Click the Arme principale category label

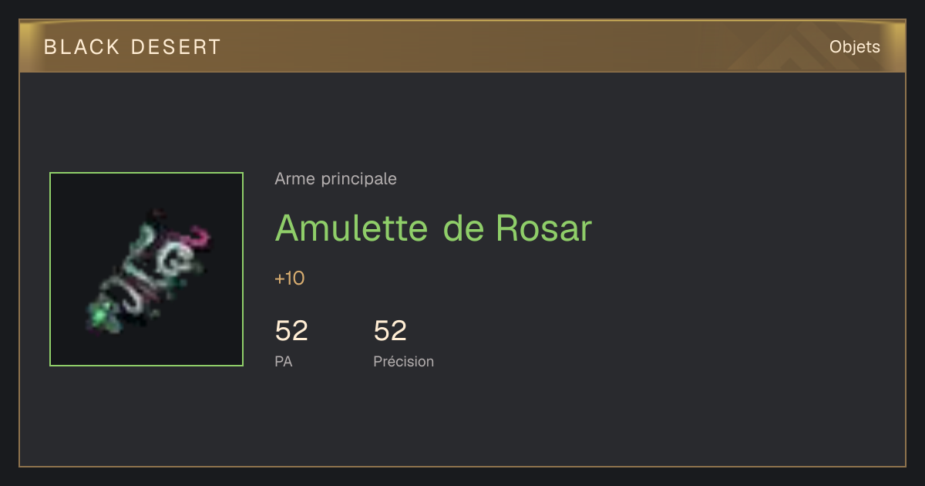(x=335, y=179)
